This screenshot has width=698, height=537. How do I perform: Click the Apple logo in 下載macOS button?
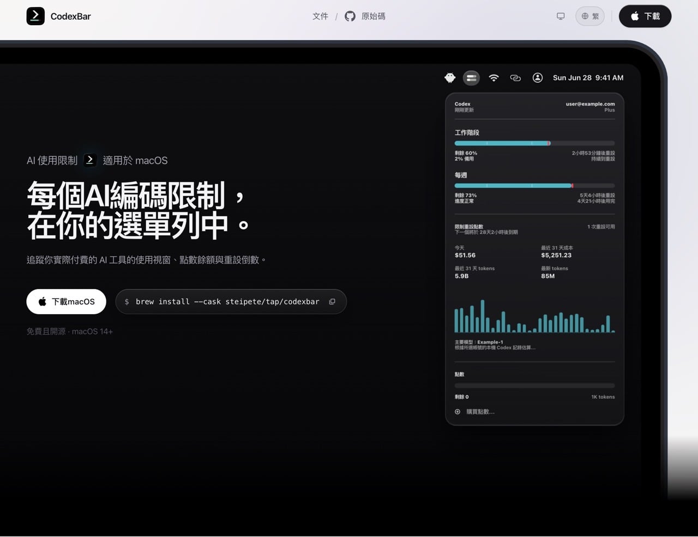(x=43, y=301)
